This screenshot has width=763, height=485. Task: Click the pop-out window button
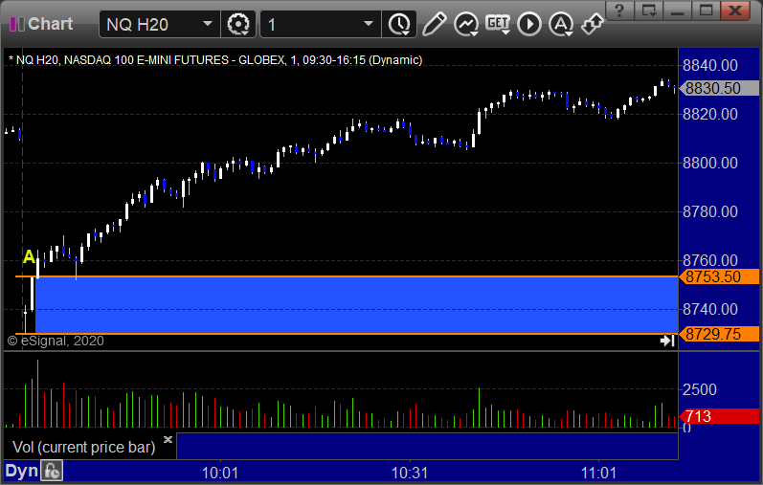tap(648, 11)
